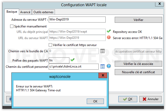Click the Configuration WAPT locale title
This screenshot has width=166, height=111.
(84, 5)
